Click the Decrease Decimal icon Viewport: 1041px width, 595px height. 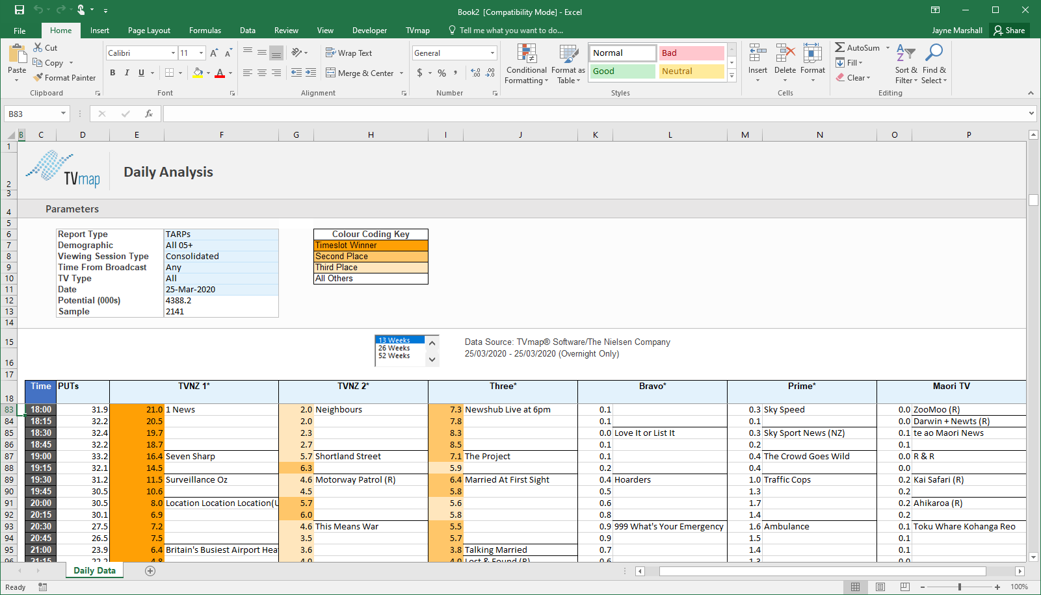(490, 73)
